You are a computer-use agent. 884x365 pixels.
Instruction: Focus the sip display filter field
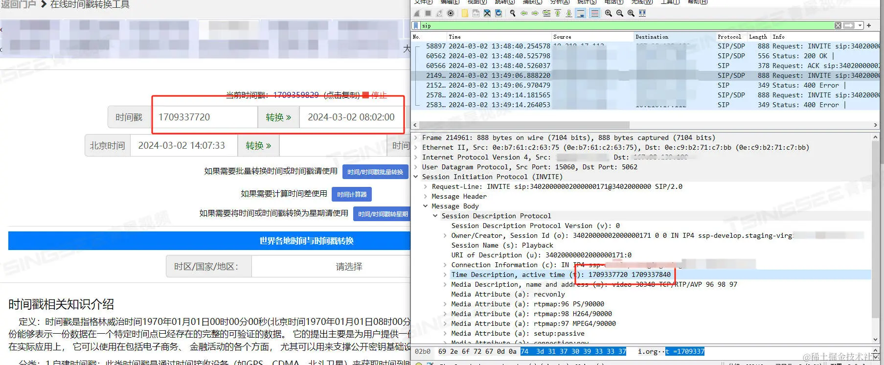(626, 25)
